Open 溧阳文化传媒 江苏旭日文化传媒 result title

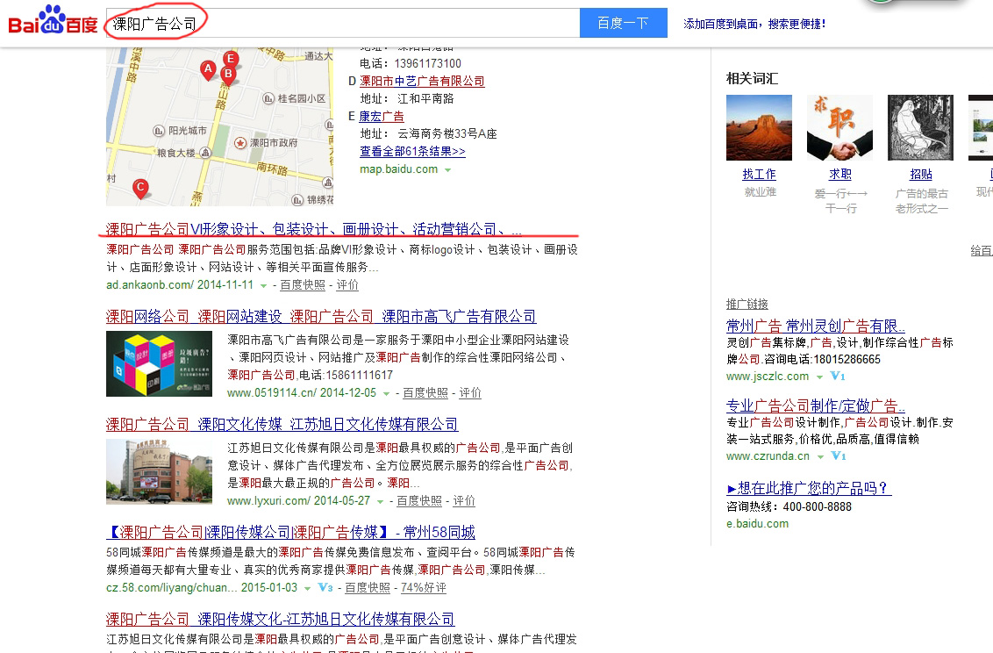282,424
